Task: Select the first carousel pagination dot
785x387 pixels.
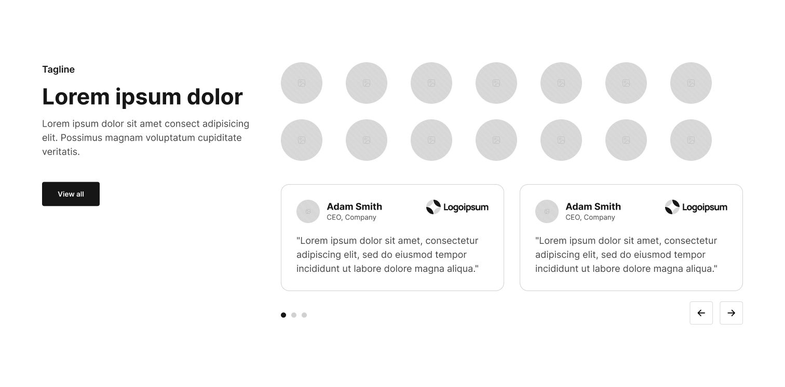Action: point(283,315)
